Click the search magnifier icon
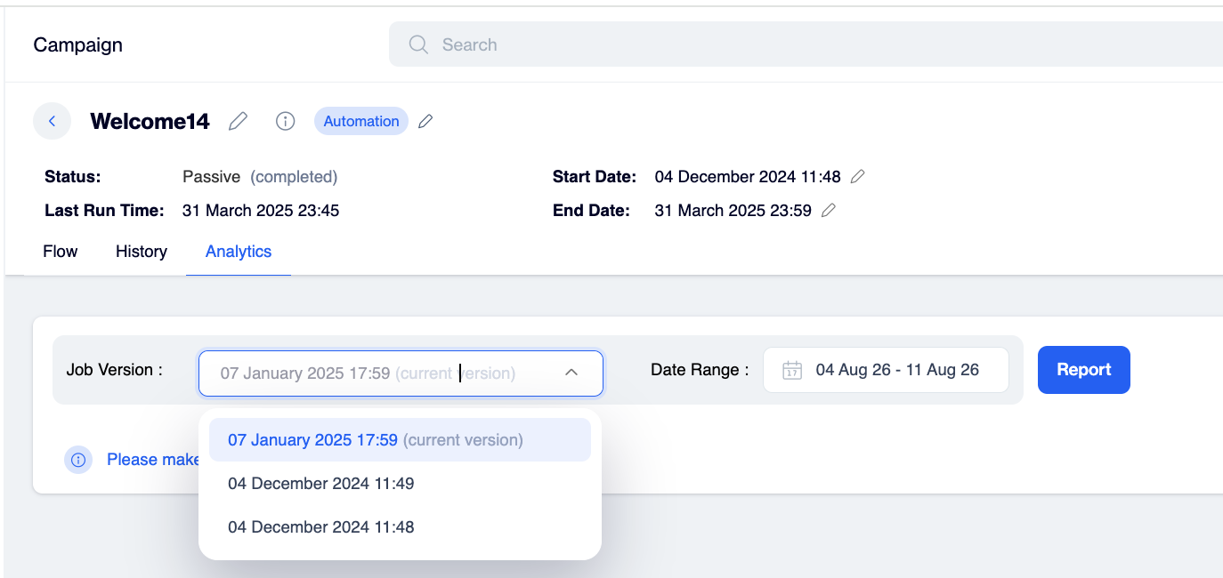The width and height of the screenshot is (1223, 578). (x=418, y=44)
